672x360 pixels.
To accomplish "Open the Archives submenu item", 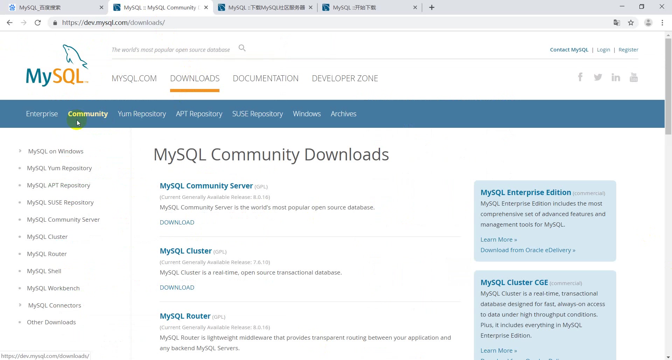I will point(343,114).
